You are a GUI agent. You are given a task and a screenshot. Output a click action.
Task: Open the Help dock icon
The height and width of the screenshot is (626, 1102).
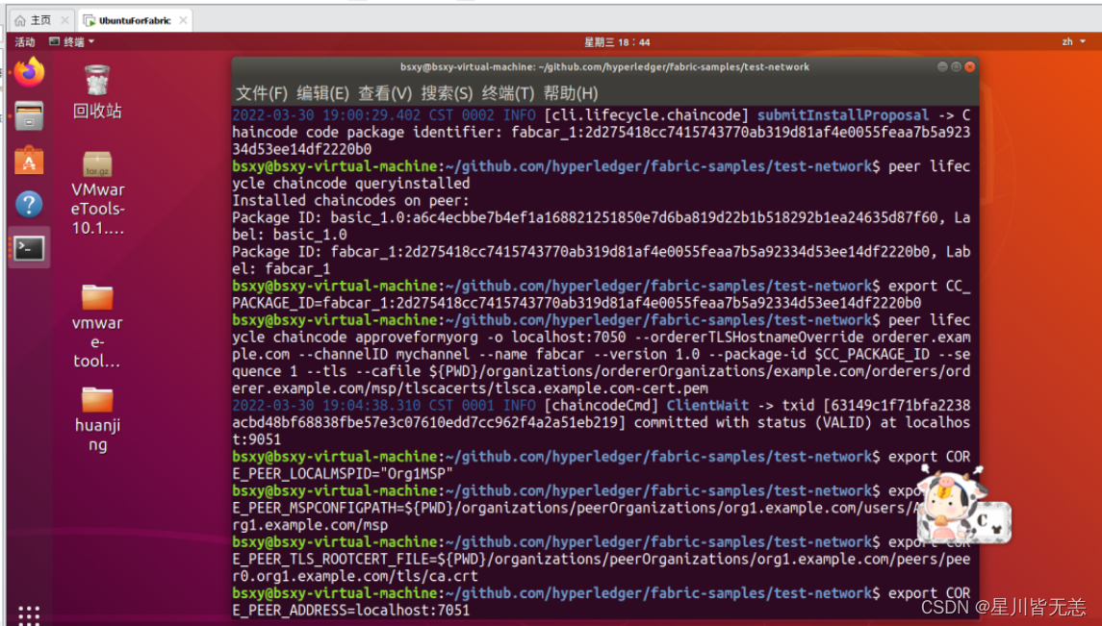pos(29,204)
